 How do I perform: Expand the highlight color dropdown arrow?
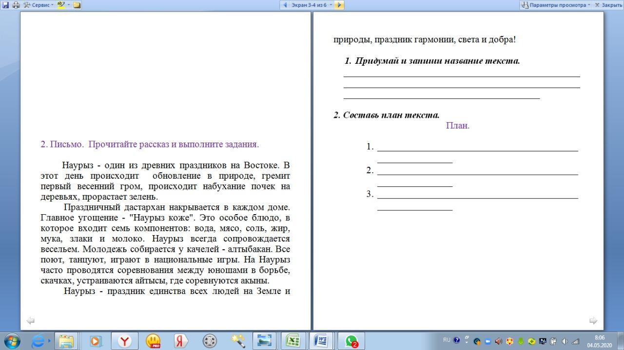68,5
